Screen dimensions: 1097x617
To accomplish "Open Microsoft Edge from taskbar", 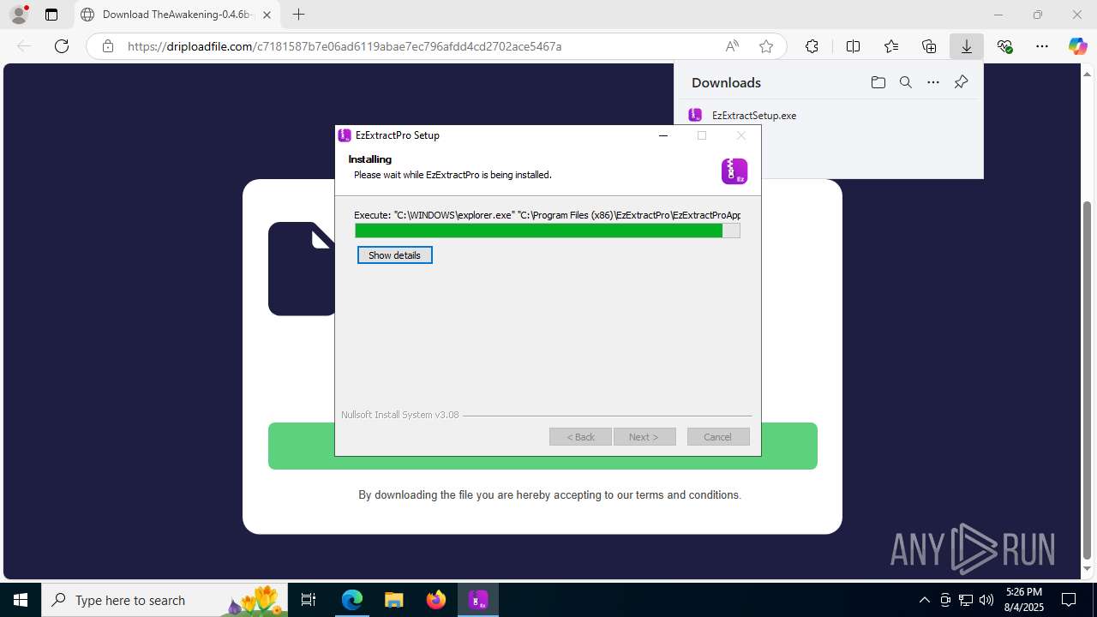I will pos(352,600).
